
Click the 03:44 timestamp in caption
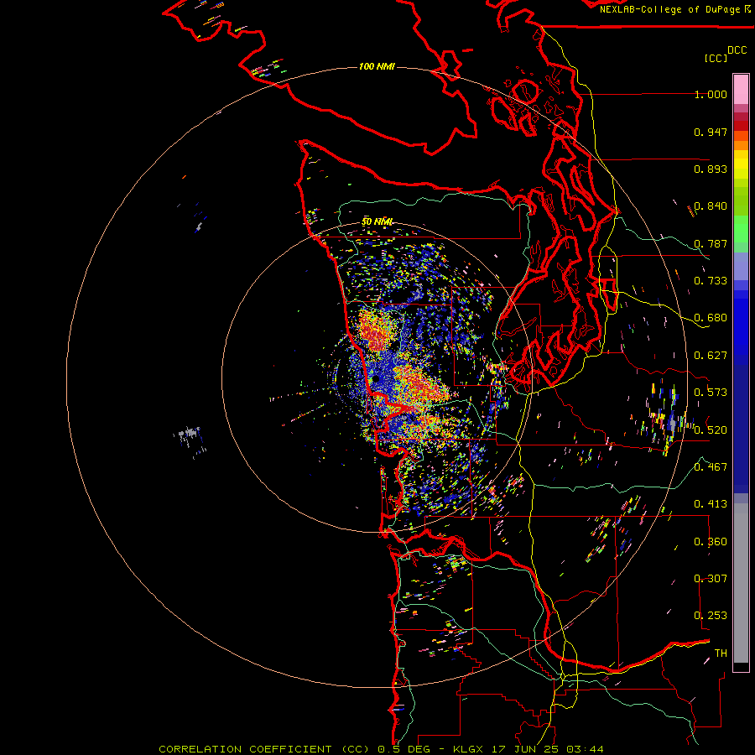tap(585, 749)
